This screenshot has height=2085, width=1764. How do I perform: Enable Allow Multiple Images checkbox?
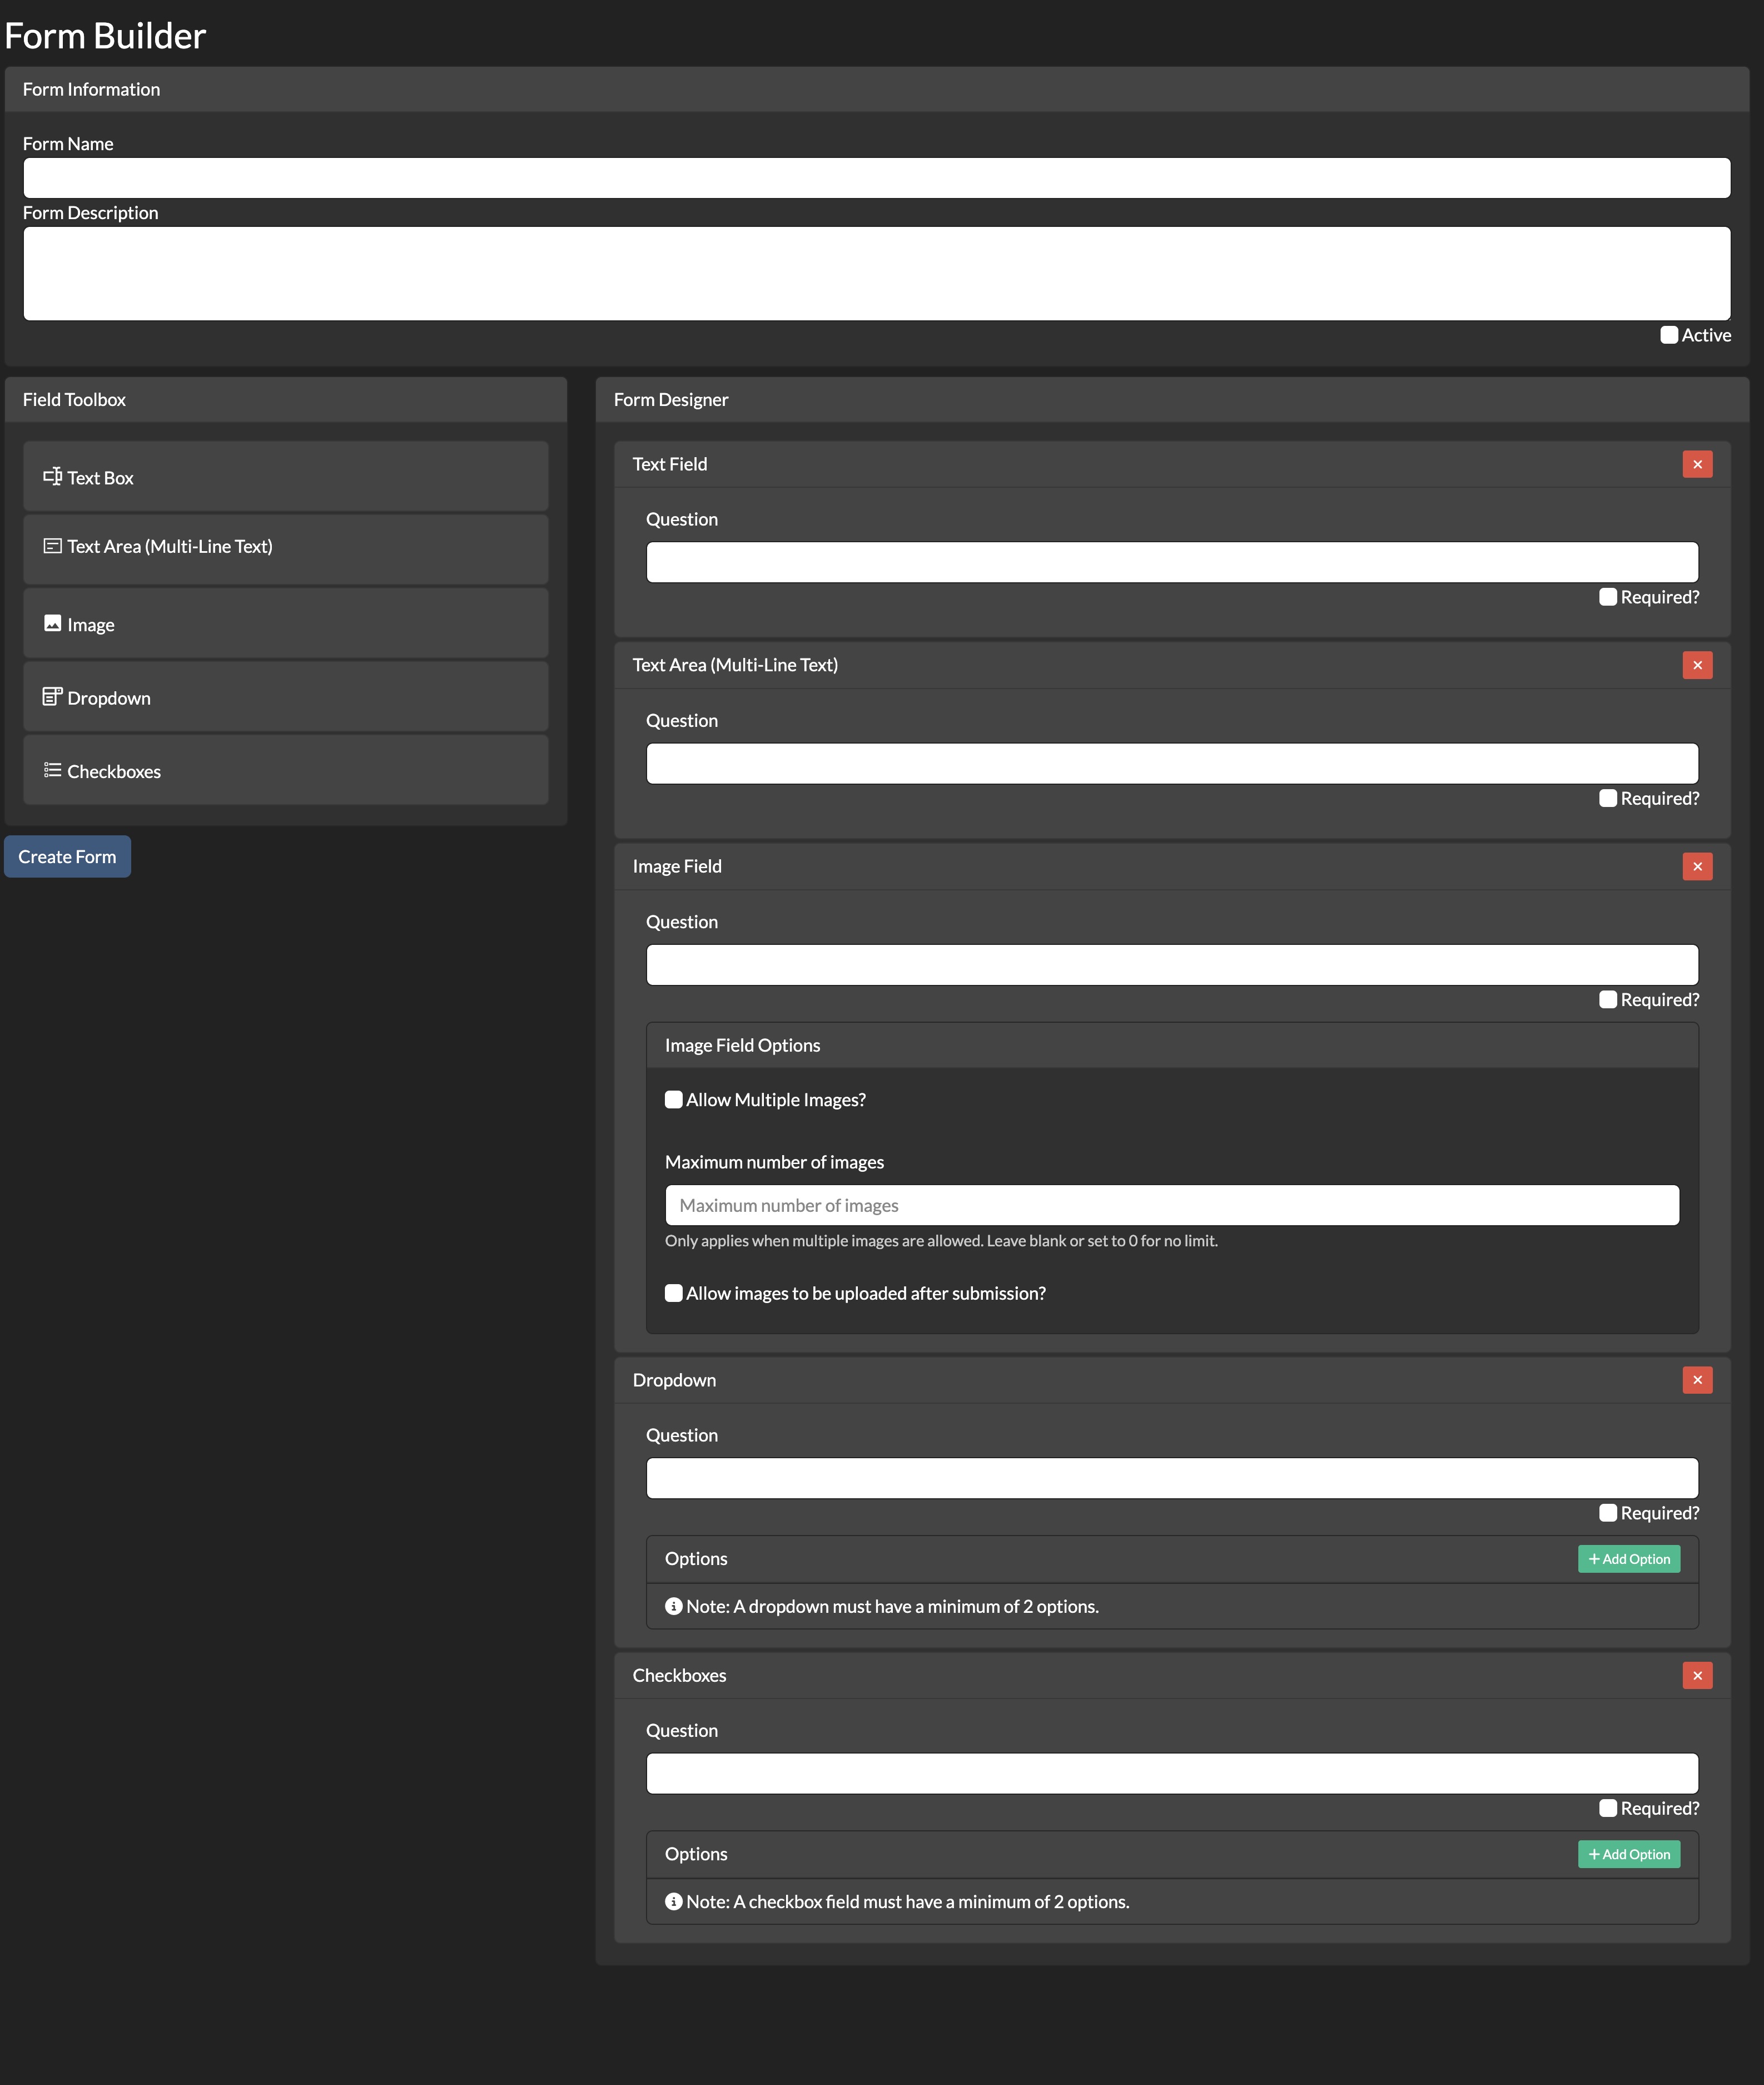tap(674, 1100)
